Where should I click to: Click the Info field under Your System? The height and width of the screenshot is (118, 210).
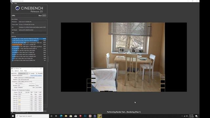point(32,33)
